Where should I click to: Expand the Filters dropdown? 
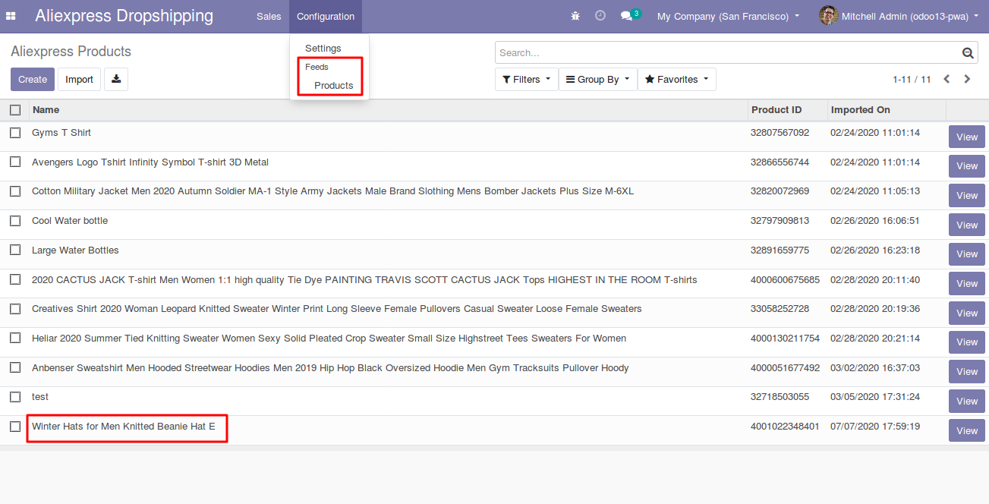526,80
